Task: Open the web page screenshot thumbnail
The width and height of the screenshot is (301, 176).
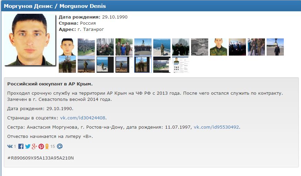Action: click(181, 64)
